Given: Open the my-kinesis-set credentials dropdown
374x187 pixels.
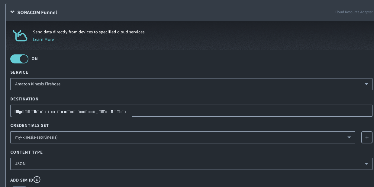Looking at the screenshot, I should 181,137.
